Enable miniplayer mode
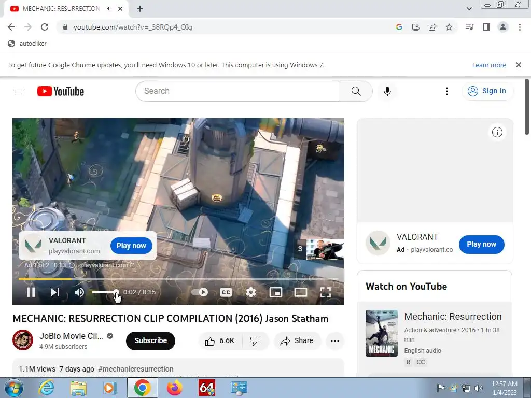 coord(276,292)
